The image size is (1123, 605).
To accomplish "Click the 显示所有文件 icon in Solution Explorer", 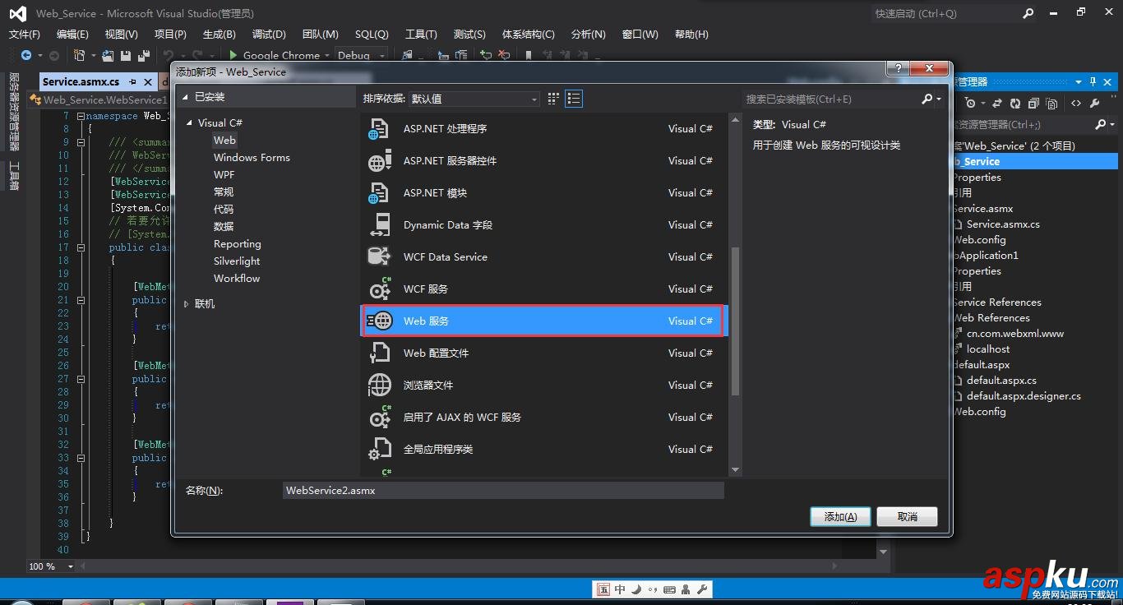I will pos(1051,103).
